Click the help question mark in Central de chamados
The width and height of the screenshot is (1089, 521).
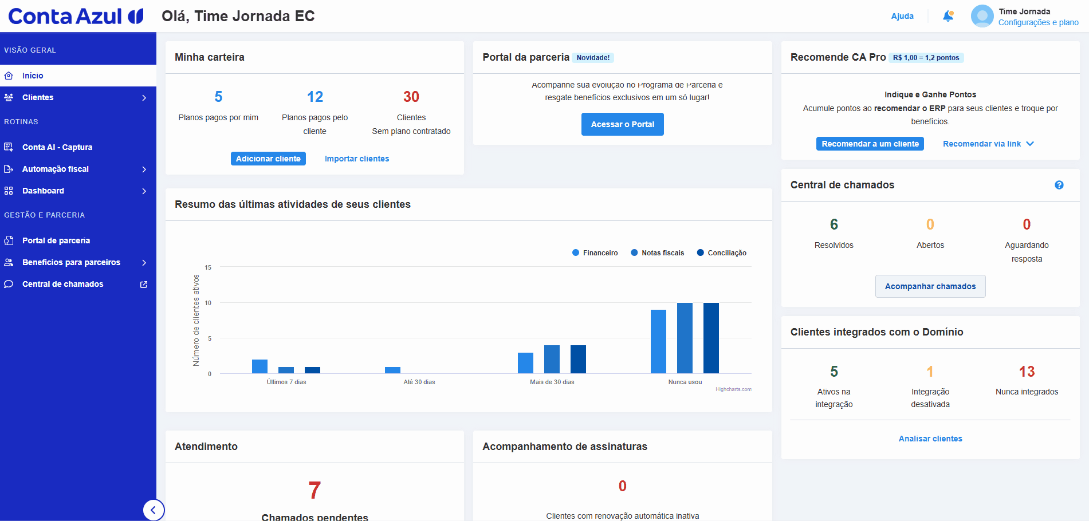click(1059, 185)
